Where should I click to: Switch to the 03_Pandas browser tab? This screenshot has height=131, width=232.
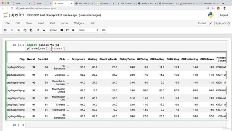point(105,3)
